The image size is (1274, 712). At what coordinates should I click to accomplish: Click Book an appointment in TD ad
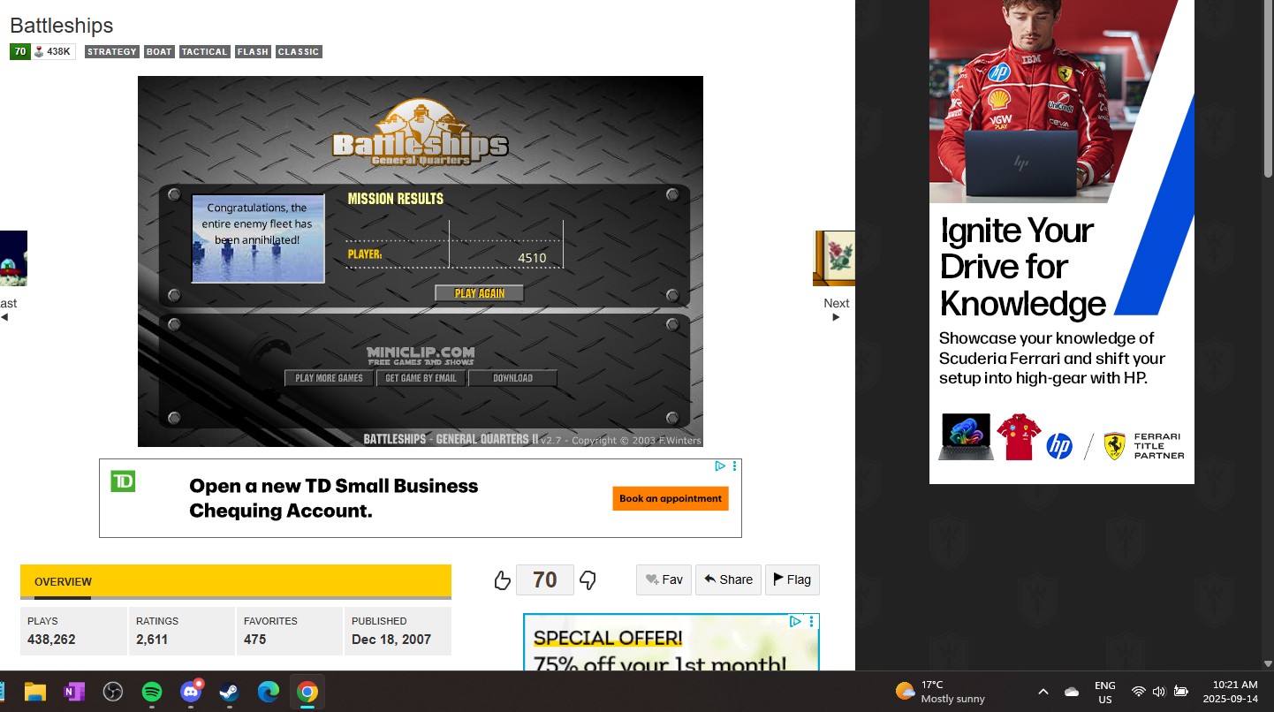click(x=670, y=498)
